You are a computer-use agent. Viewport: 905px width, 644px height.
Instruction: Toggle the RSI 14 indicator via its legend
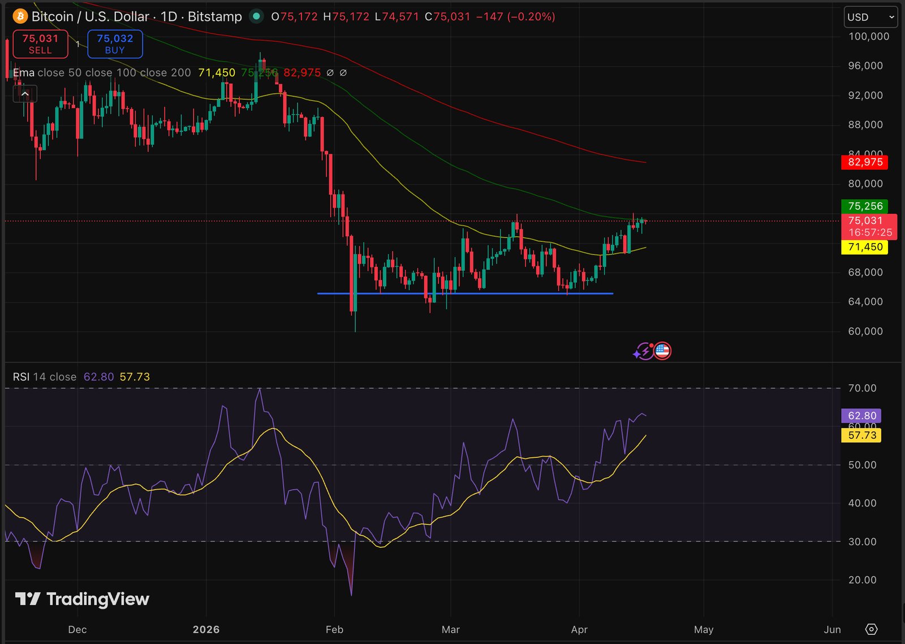[x=21, y=377]
